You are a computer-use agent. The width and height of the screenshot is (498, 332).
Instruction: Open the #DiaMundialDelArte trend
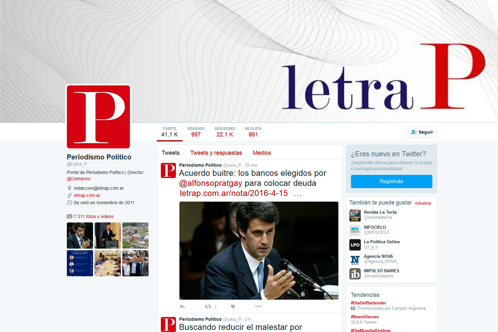tap(371, 330)
